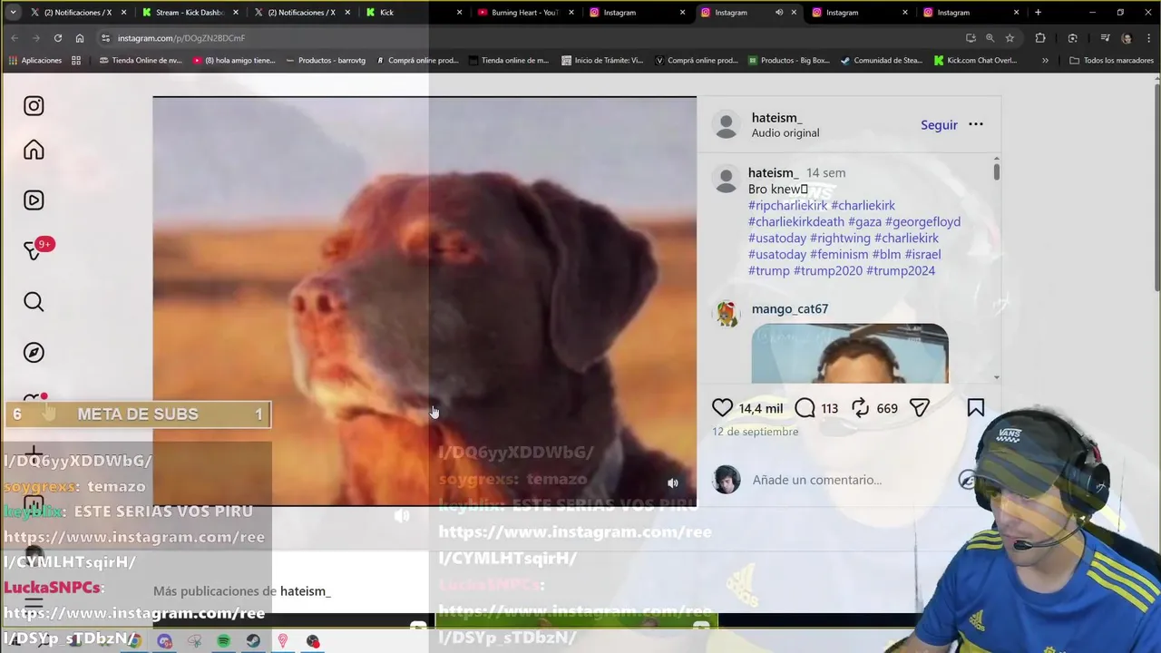Switch to Burning Heart YouTube tab
The image size is (1161, 653).
click(x=524, y=13)
